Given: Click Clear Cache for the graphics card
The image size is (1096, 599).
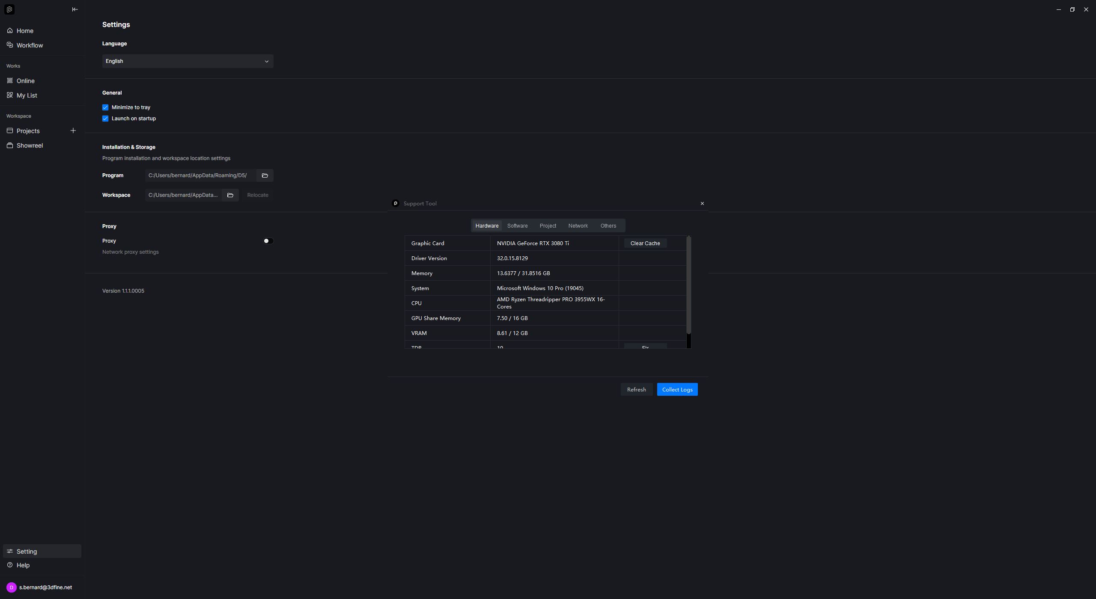Looking at the screenshot, I should [x=645, y=243].
